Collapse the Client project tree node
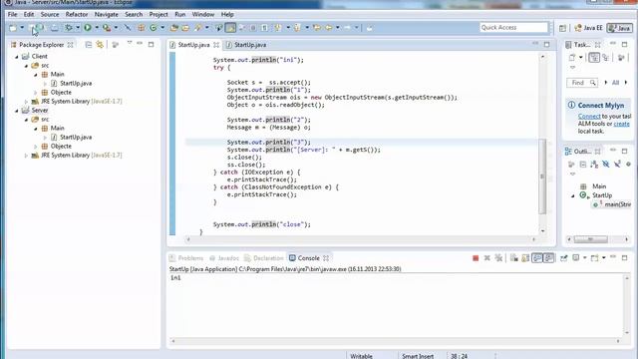 [x=17, y=57]
